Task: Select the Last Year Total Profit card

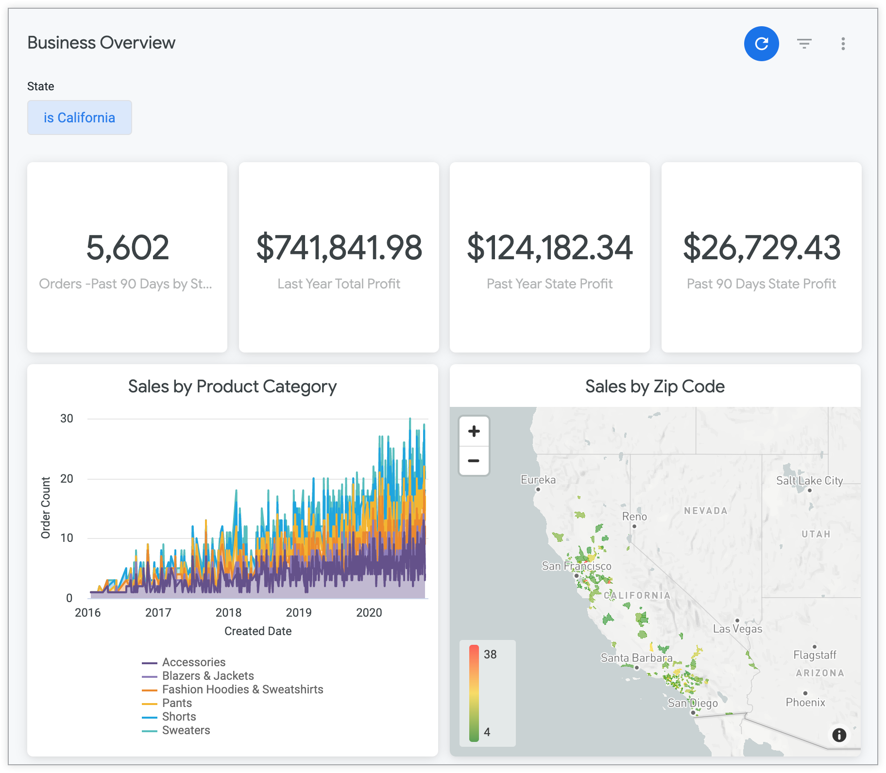Action: (x=339, y=257)
